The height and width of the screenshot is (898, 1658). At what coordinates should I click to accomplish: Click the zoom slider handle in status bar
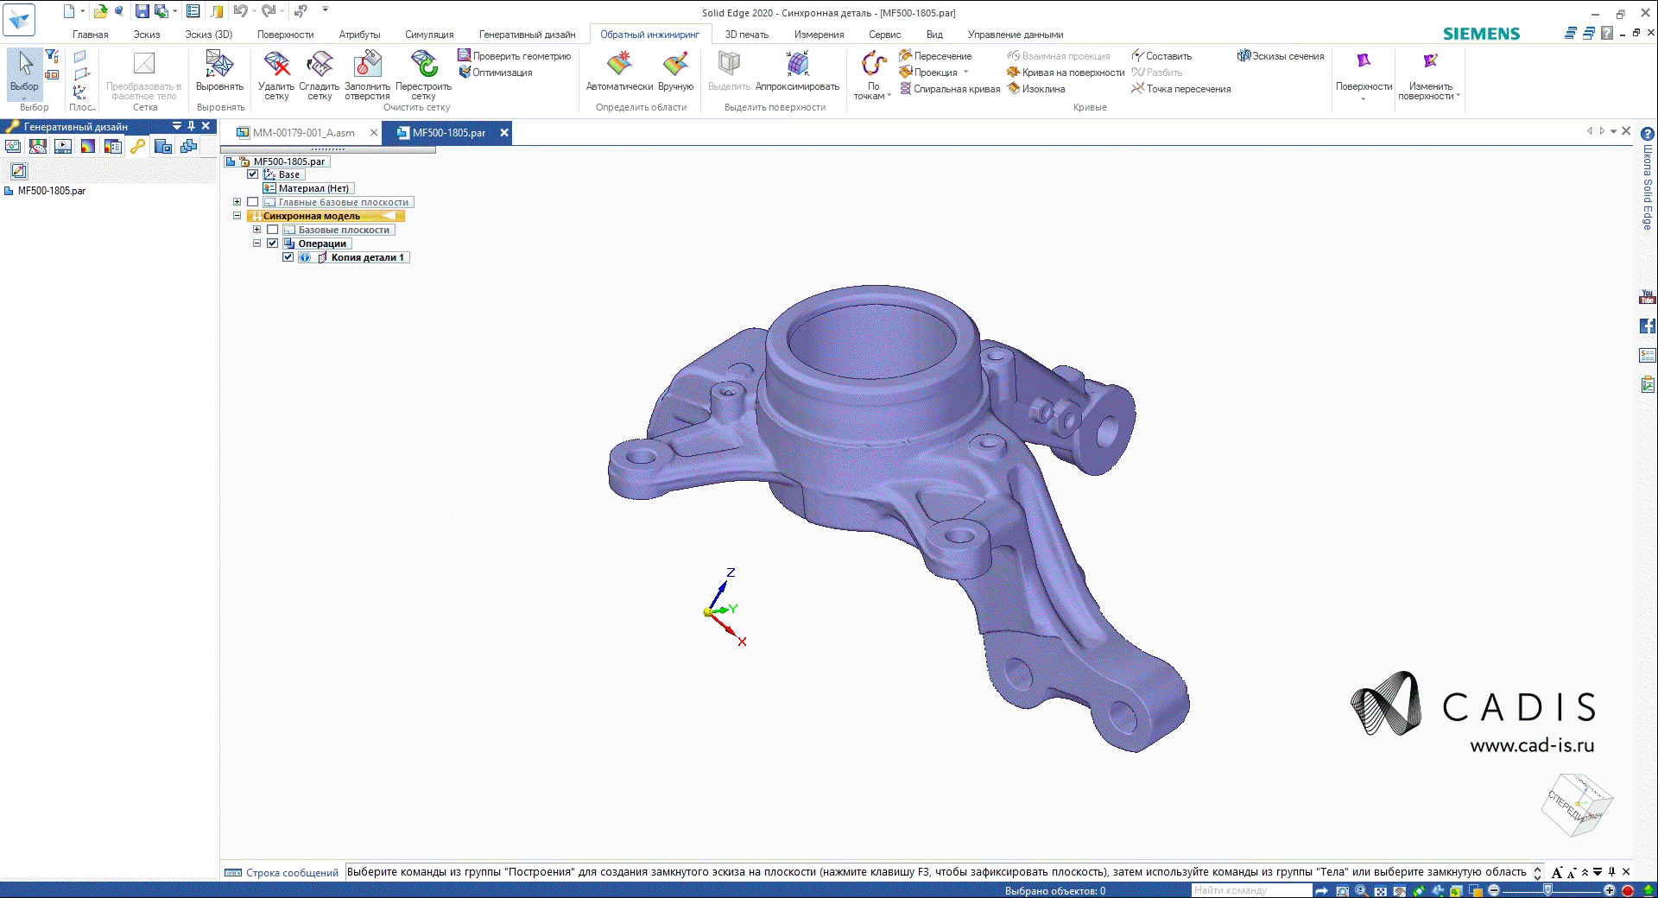1547,891
